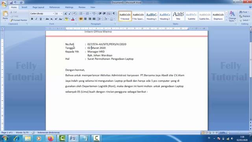
Task: Apply the Title style
Action: pyautogui.click(x=178, y=16)
